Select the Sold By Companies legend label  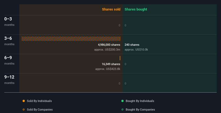coord(40,110)
